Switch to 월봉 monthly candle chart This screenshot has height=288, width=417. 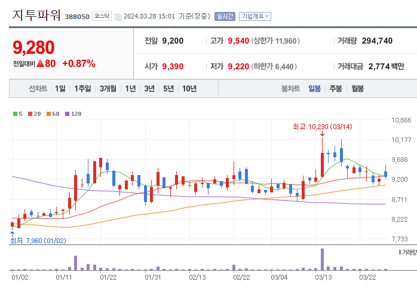(357, 88)
